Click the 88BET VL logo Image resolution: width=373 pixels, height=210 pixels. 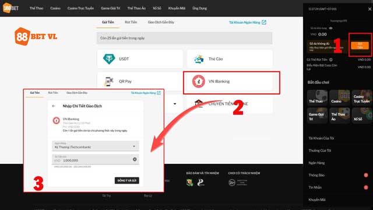pos(36,36)
